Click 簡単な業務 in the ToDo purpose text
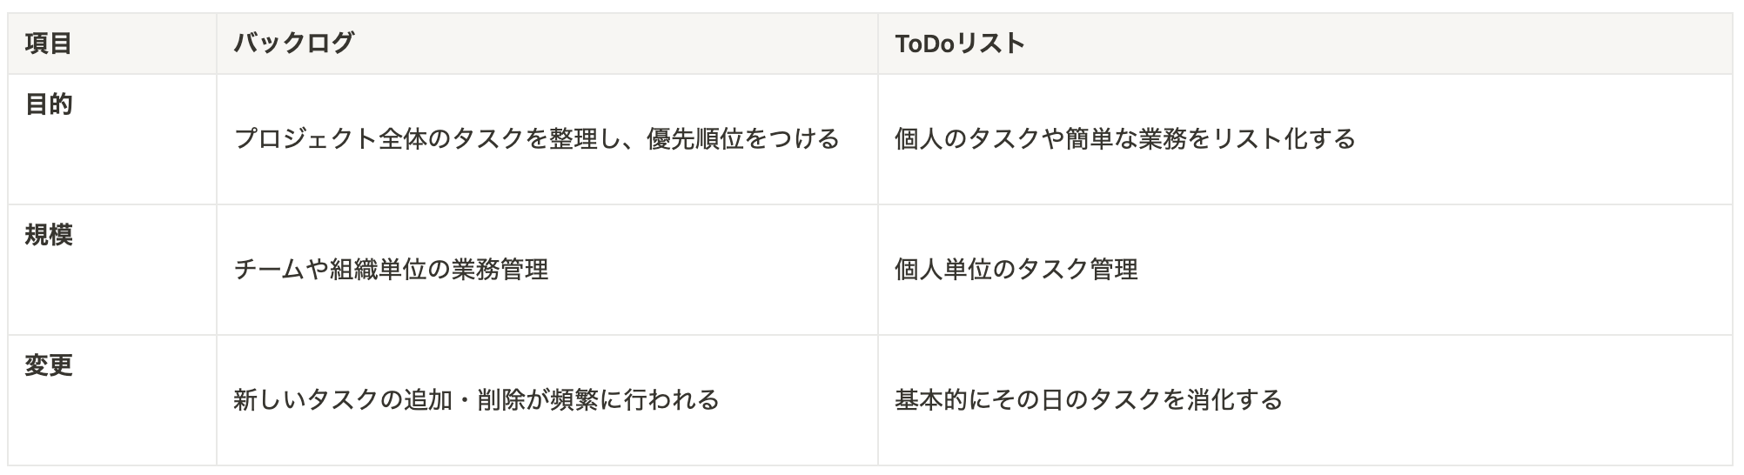Image resolution: width=1744 pixels, height=475 pixels. coord(1125,139)
